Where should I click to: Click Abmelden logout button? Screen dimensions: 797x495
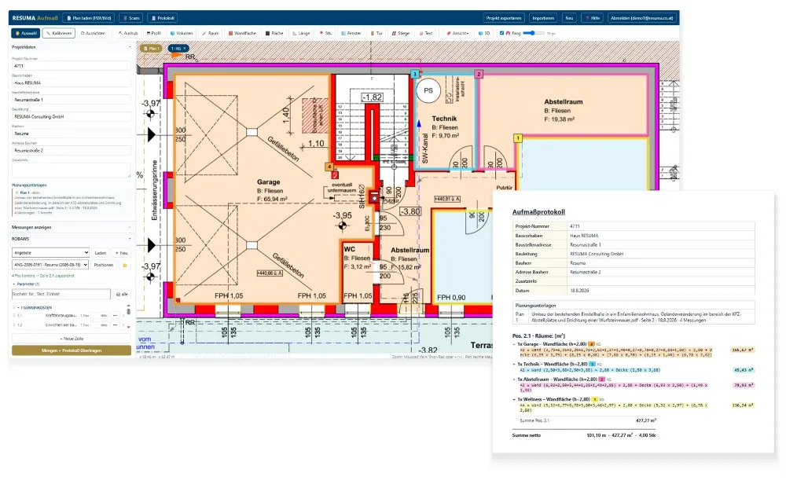point(642,18)
